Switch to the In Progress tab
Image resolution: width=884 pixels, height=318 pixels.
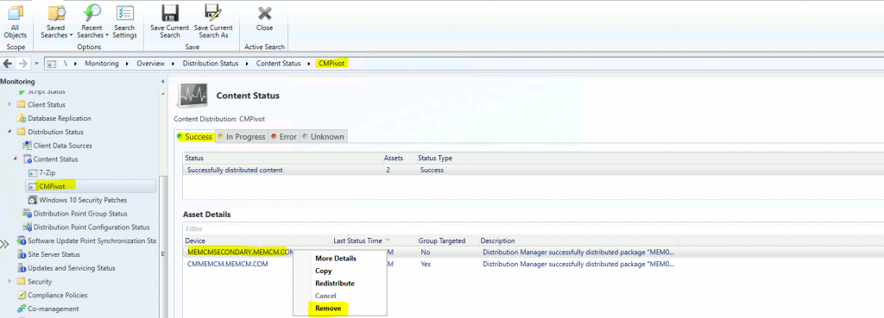pyautogui.click(x=242, y=136)
